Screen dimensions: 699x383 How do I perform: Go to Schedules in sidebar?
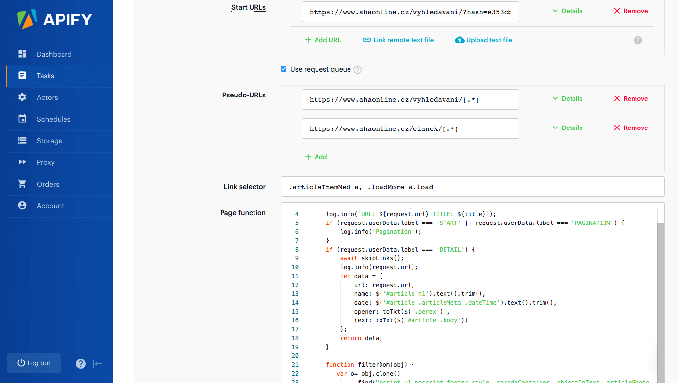pos(53,119)
